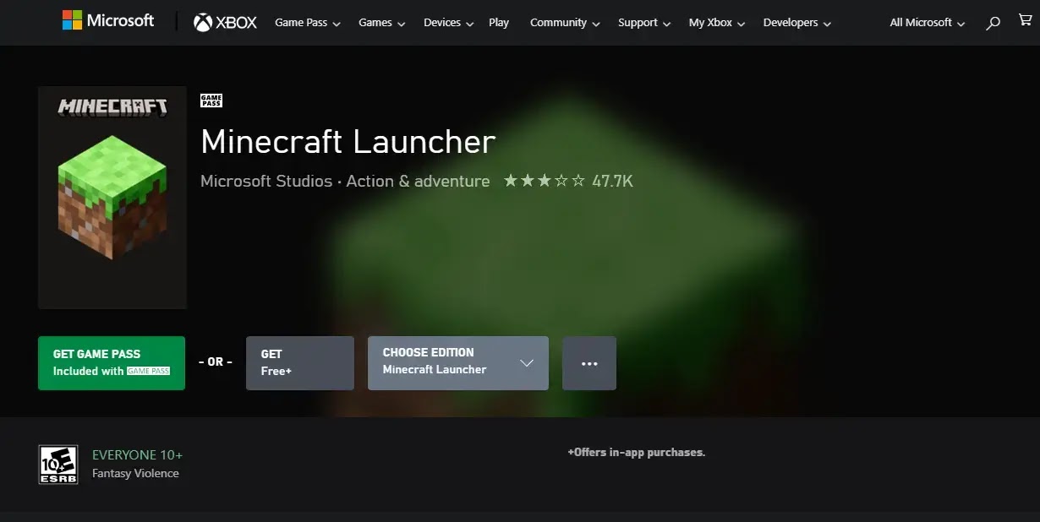Expand the Community menu
Image resolution: width=1040 pixels, height=522 pixels.
(565, 23)
